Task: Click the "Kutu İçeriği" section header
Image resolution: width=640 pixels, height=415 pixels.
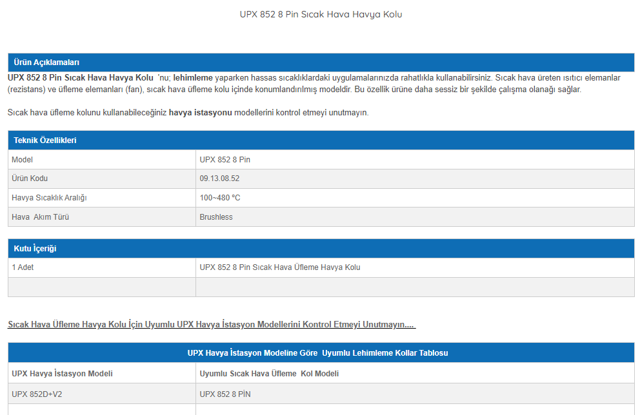Action: [x=321, y=249]
